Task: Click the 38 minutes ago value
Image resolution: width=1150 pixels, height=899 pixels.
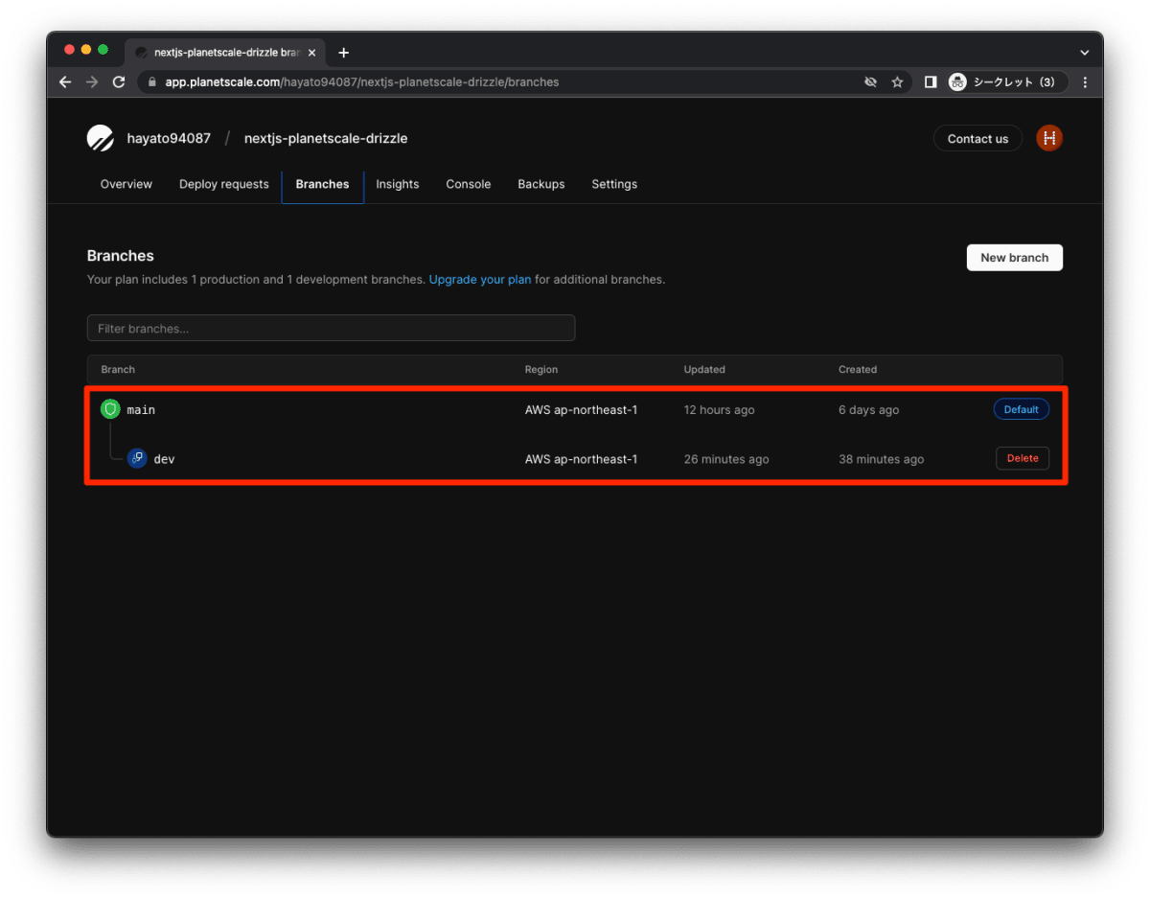Action: 882,459
